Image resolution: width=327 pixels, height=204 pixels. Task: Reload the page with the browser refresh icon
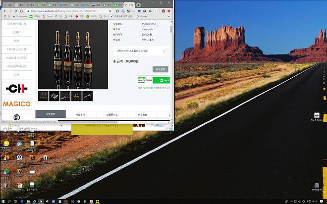16,10
